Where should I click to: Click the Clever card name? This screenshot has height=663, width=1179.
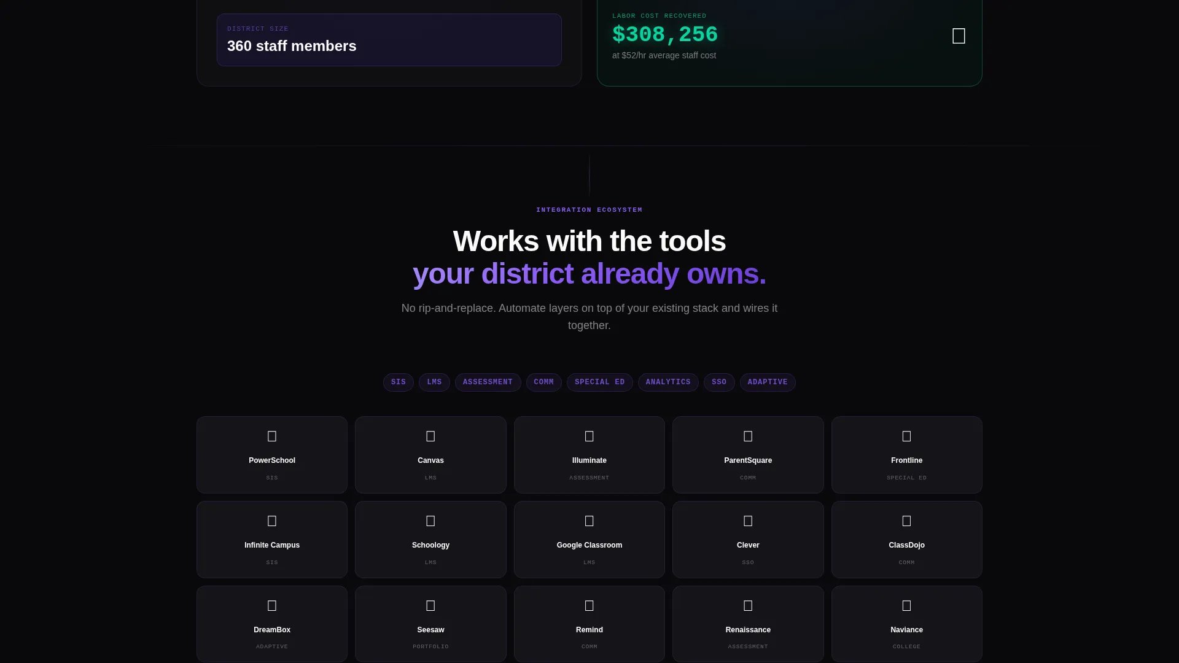(x=748, y=545)
